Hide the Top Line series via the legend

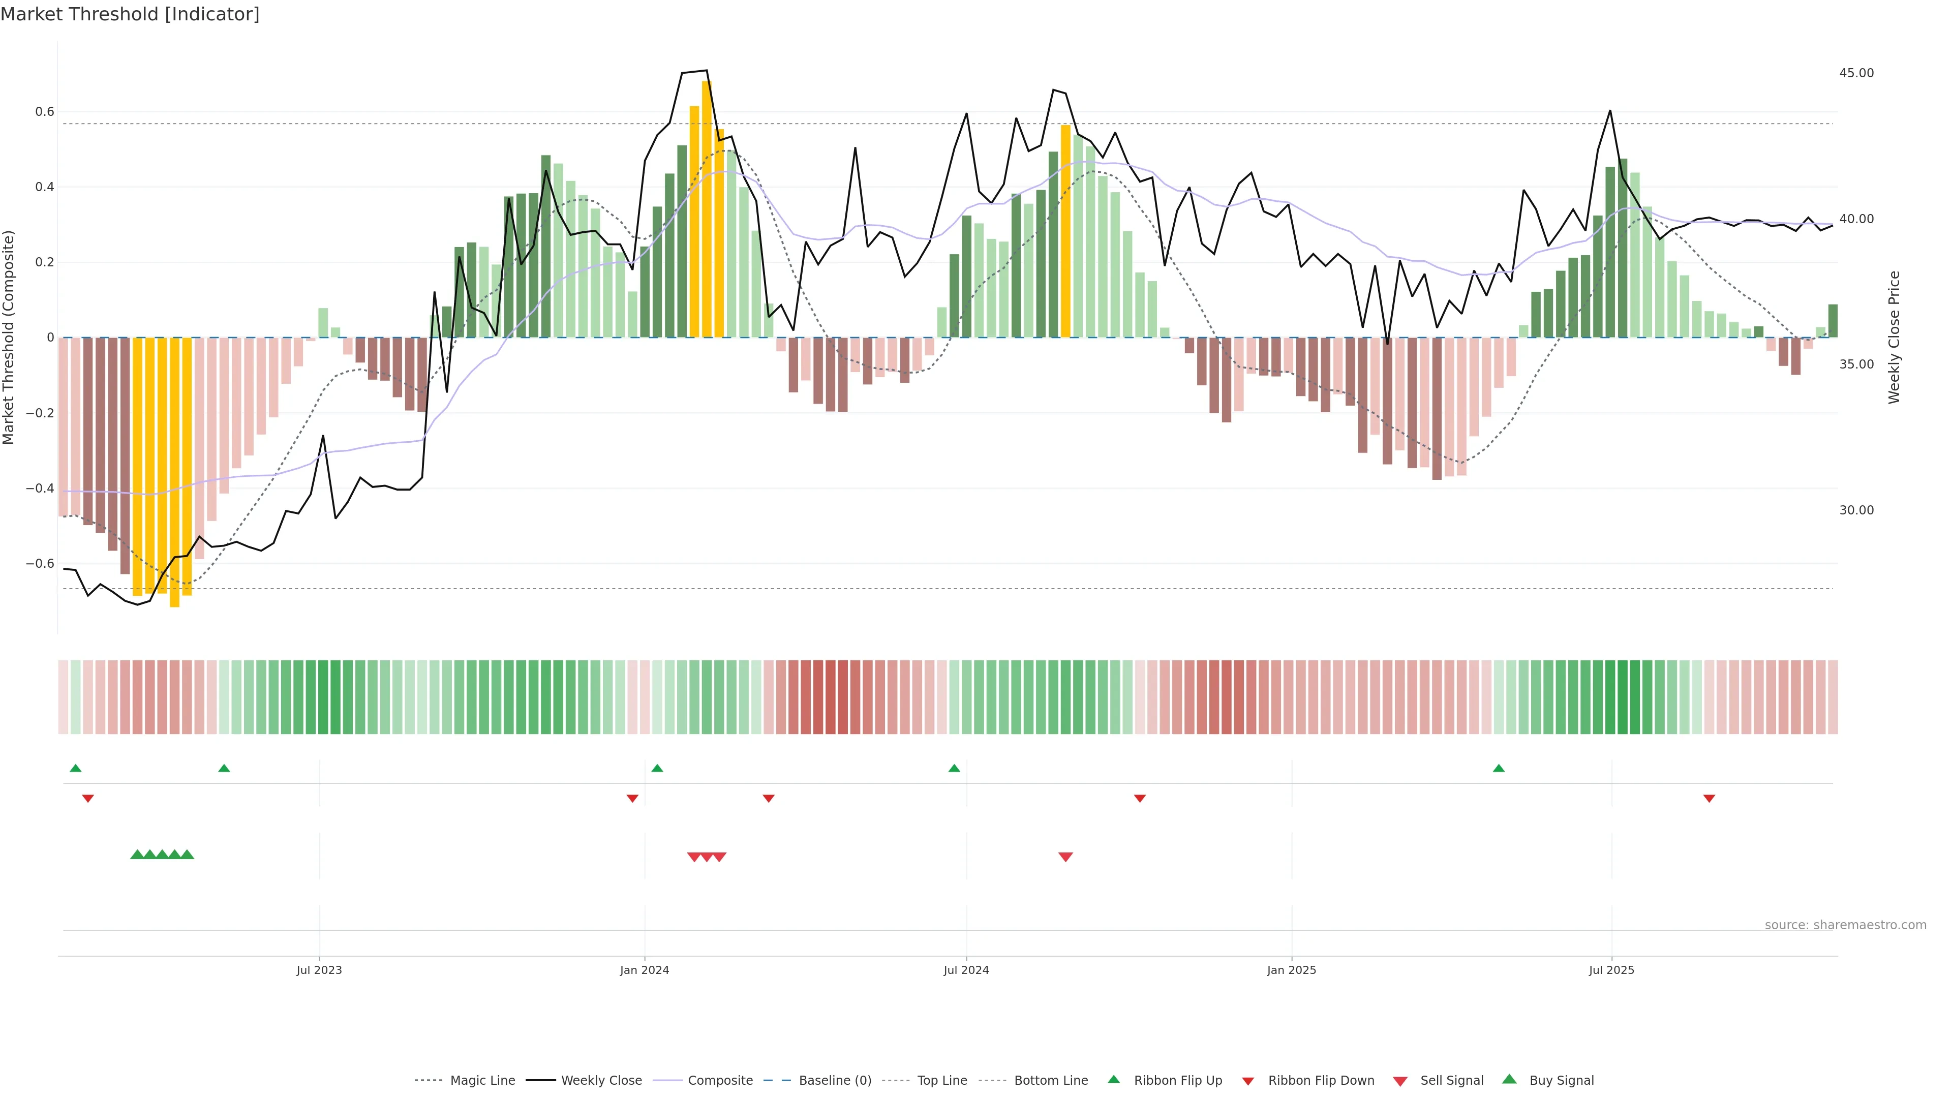[x=942, y=1081]
